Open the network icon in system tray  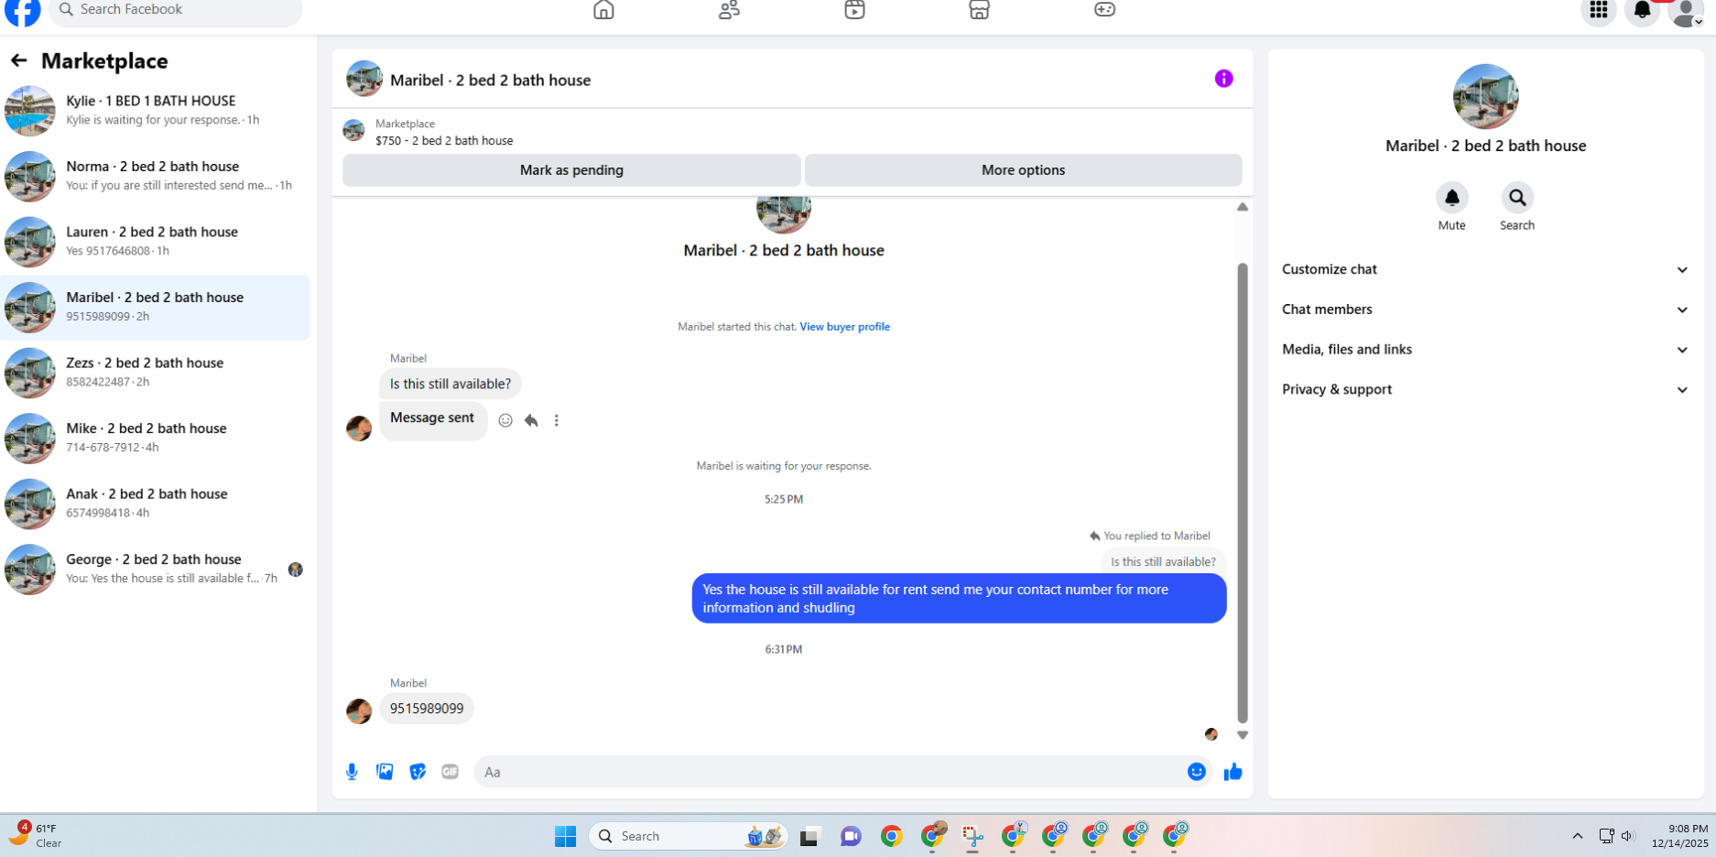coord(1606,836)
